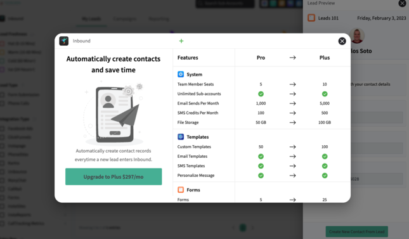This screenshot has width=409, height=239.
Task: Click the File Storage label
Action: click(188, 122)
